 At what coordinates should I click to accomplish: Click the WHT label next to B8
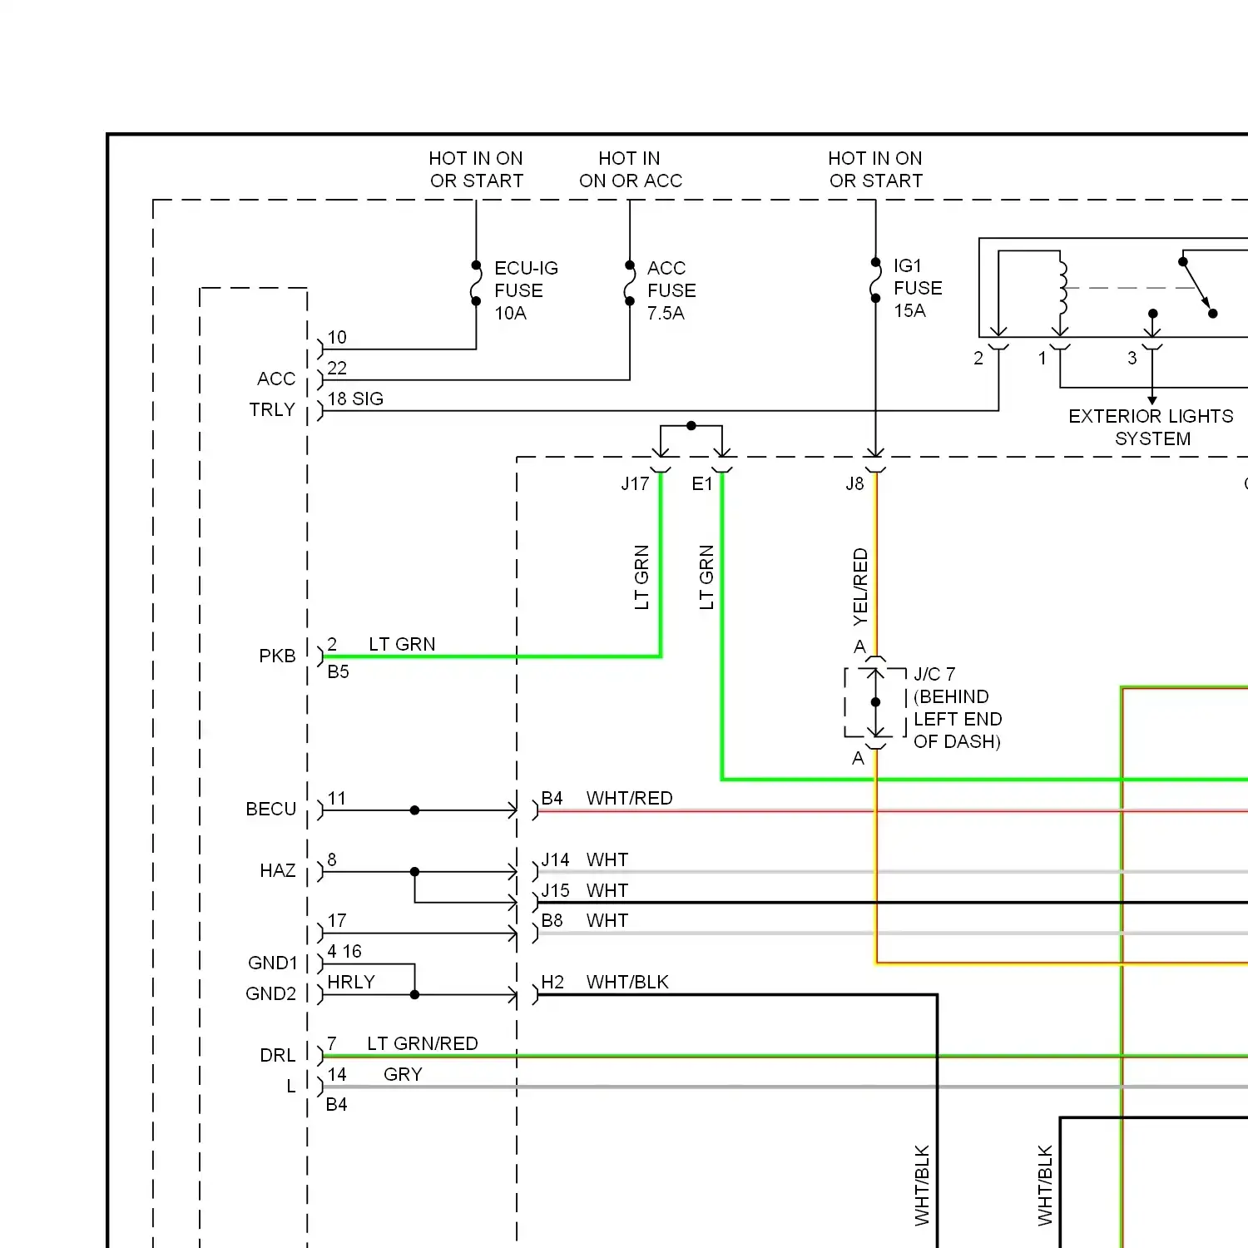coord(607,920)
